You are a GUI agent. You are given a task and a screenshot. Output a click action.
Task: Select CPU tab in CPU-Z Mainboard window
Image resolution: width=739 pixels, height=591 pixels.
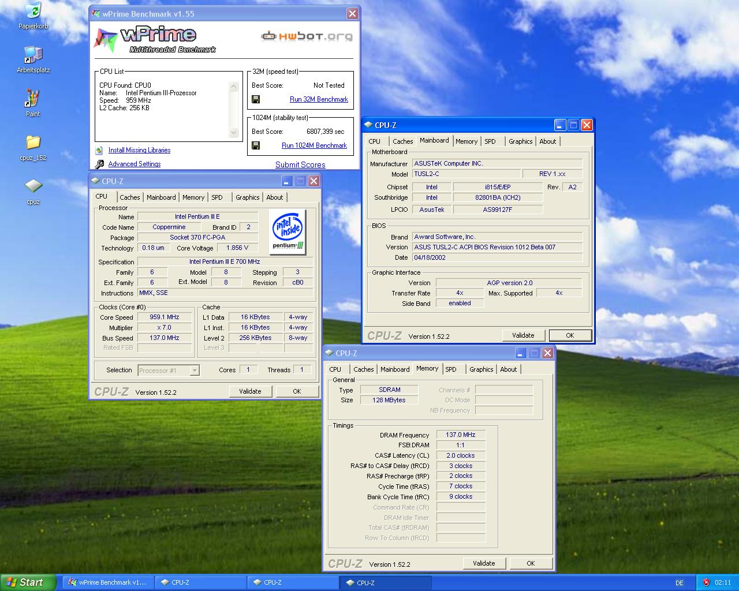click(375, 141)
